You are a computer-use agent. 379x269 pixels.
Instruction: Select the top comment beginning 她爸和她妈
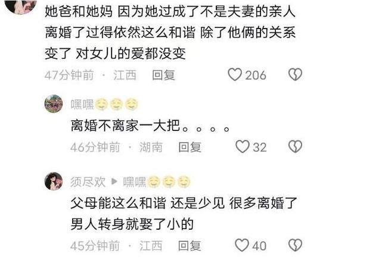point(170,32)
